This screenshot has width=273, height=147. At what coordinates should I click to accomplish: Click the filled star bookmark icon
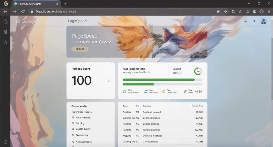click(218, 12)
